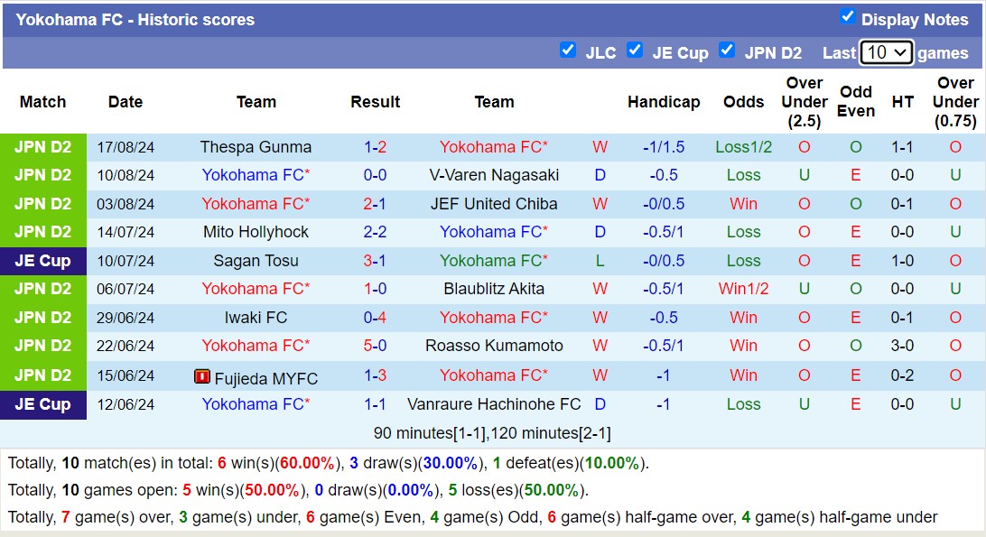The width and height of the screenshot is (986, 537).
Task: Uncheck the JPN D2 filter checkbox
Action: [x=727, y=51]
